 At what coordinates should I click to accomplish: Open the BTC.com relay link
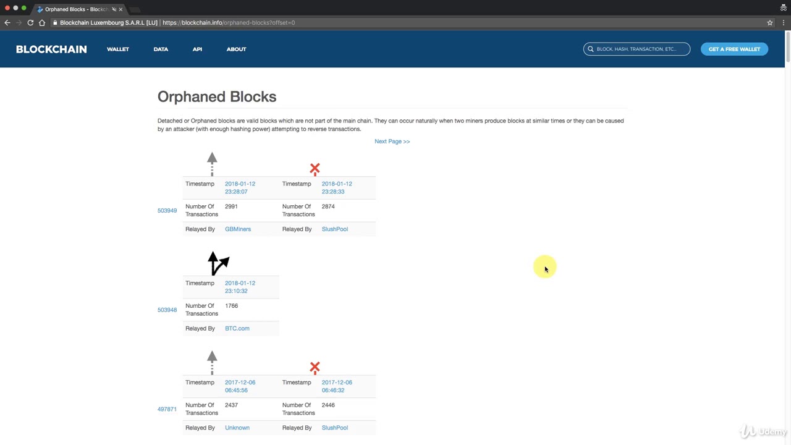(x=237, y=329)
